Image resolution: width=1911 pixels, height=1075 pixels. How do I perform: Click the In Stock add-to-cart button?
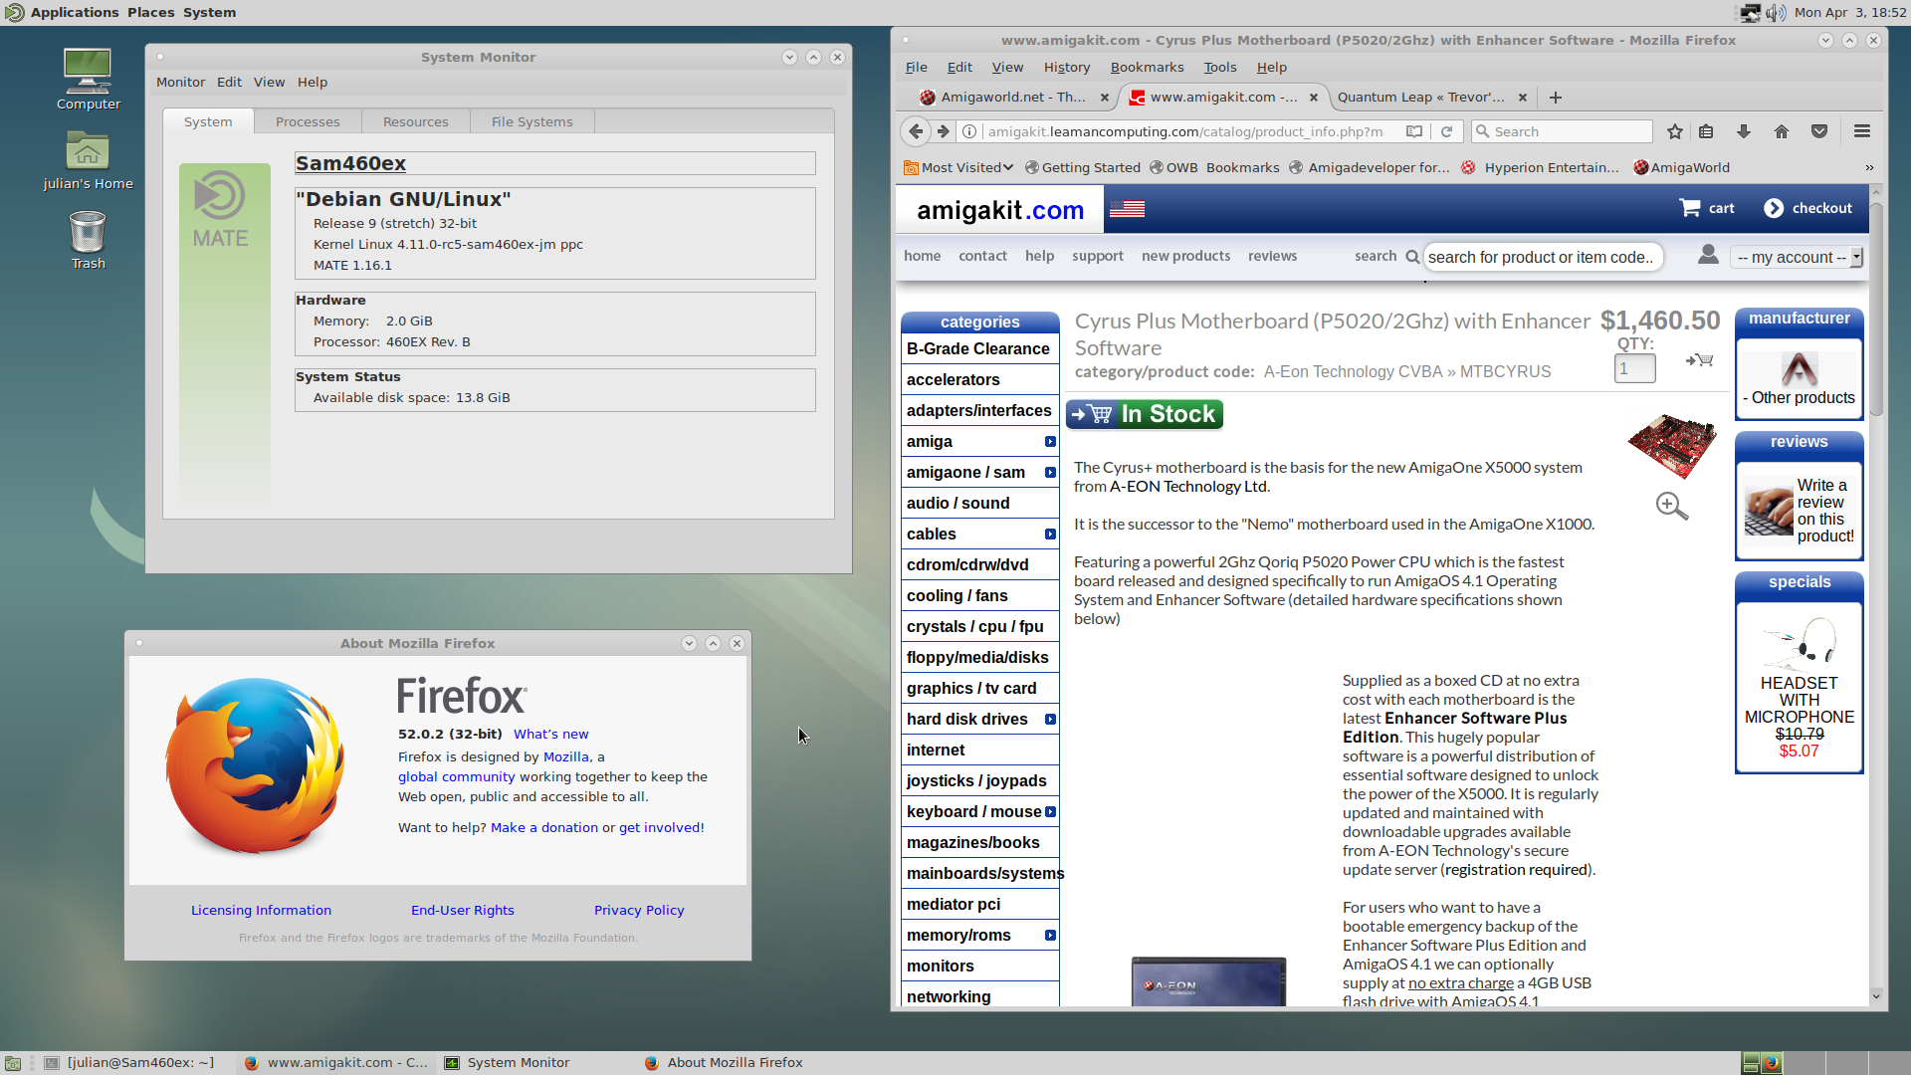(x=1145, y=414)
